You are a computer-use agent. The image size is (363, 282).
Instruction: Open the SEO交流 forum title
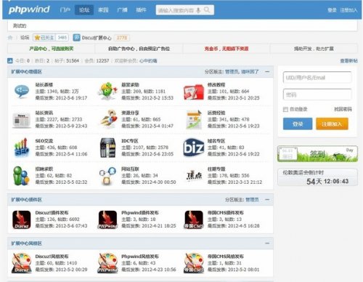(44, 141)
